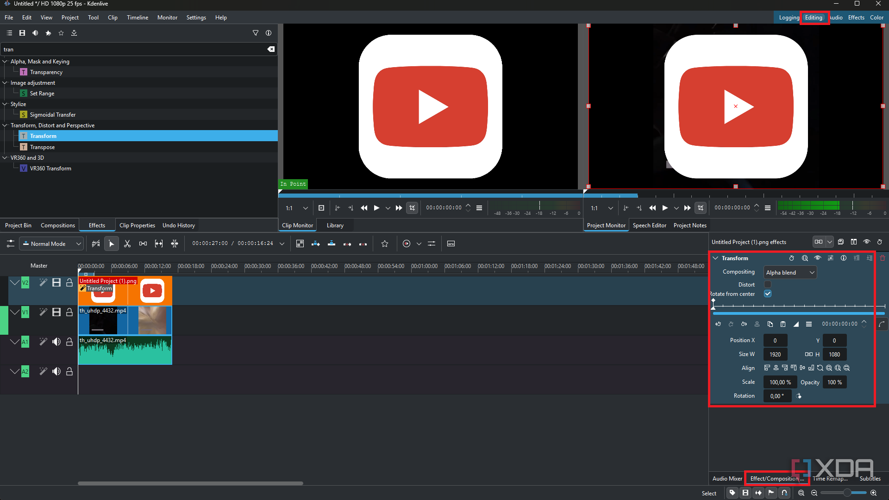Click Clip Monitor crop/zone icon

[x=412, y=208]
